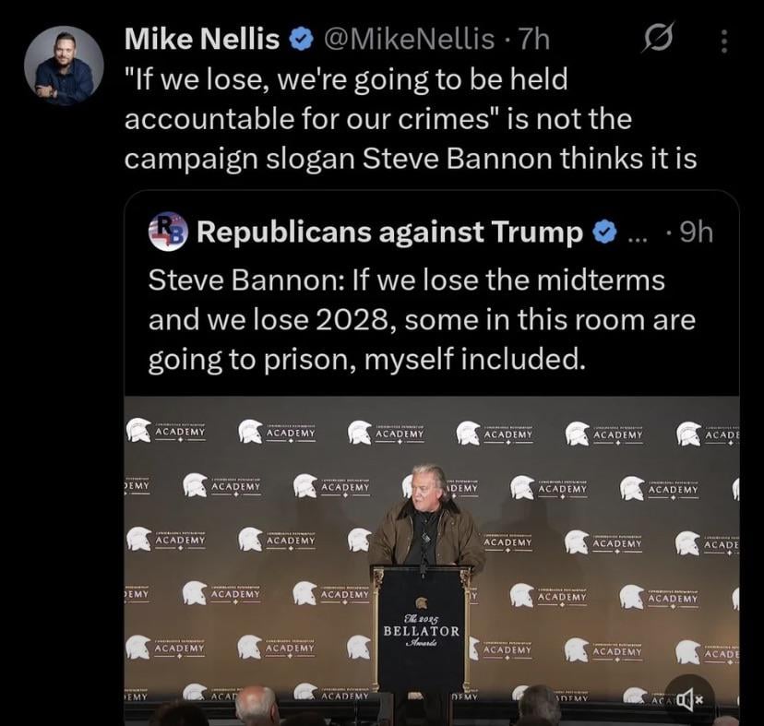The height and width of the screenshot is (726, 764).
Task: Open the post's 7h timestamp
Action: pos(535,39)
